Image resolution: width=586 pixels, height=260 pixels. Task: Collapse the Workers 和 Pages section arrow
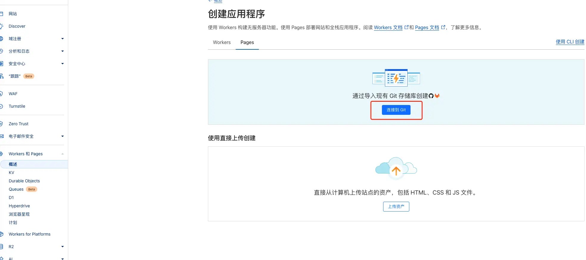coord(62,154)
